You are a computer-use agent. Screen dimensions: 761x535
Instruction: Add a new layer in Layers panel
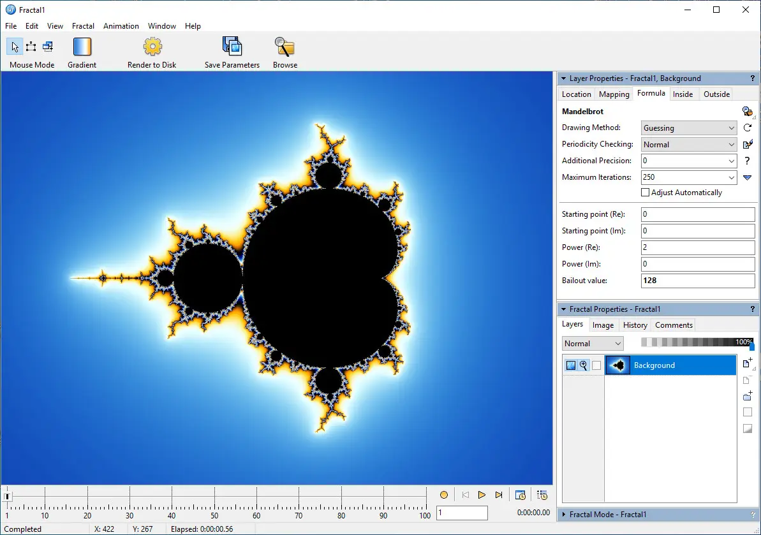pos(748,363)
